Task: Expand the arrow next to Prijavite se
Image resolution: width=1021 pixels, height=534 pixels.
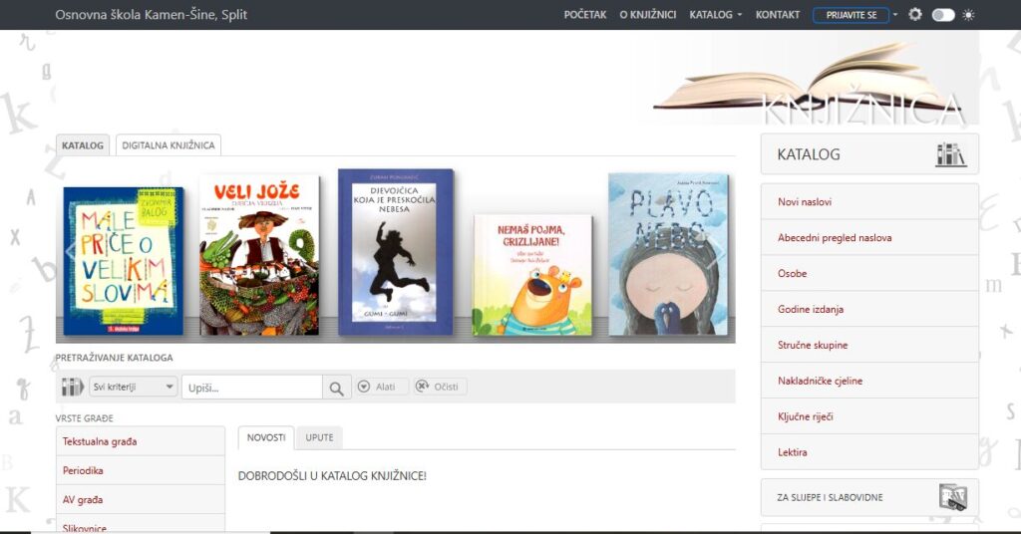Action: pos(895,15)
